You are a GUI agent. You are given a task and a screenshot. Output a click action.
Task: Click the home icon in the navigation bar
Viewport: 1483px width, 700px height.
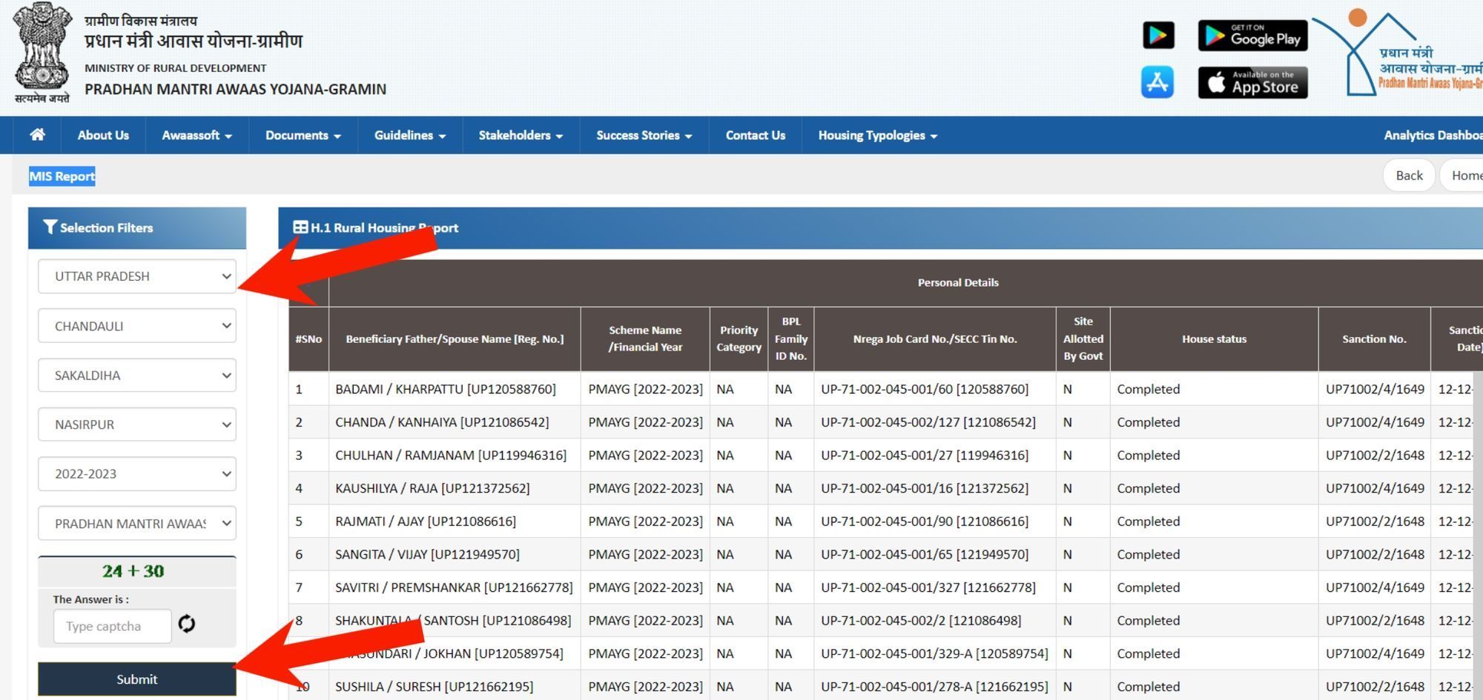pos(36,135)
